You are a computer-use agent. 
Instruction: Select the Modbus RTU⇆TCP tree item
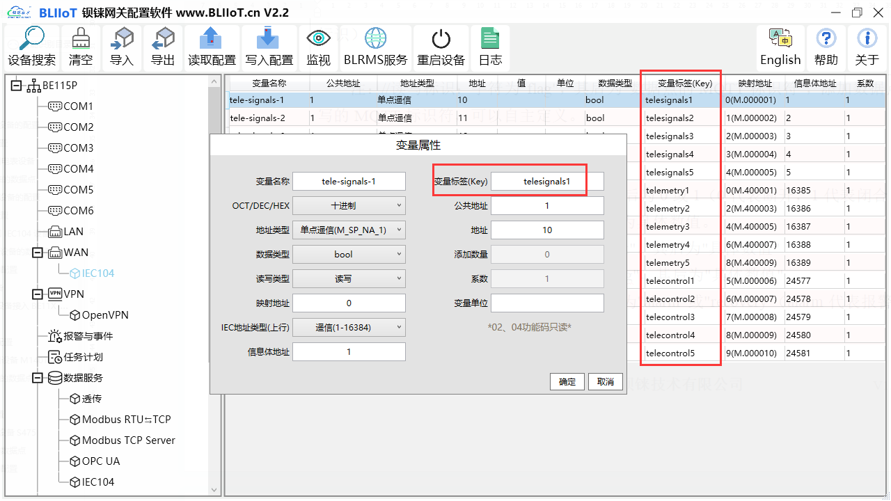120,420
